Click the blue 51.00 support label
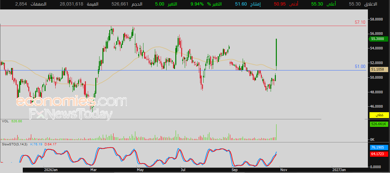 360,66
